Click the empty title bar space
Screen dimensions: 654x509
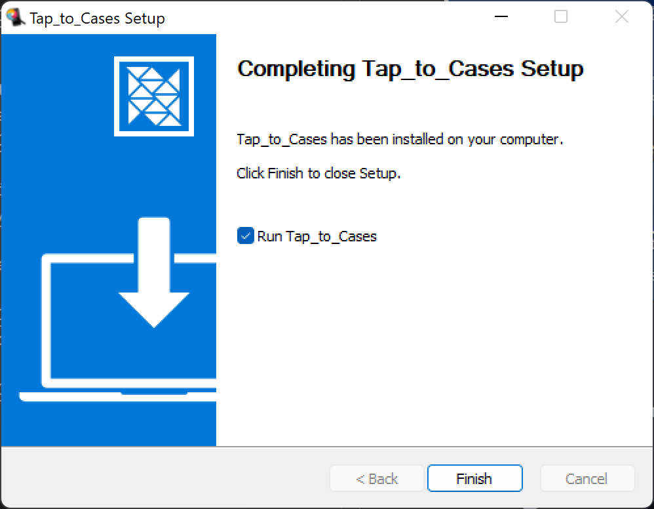(328, 17)
